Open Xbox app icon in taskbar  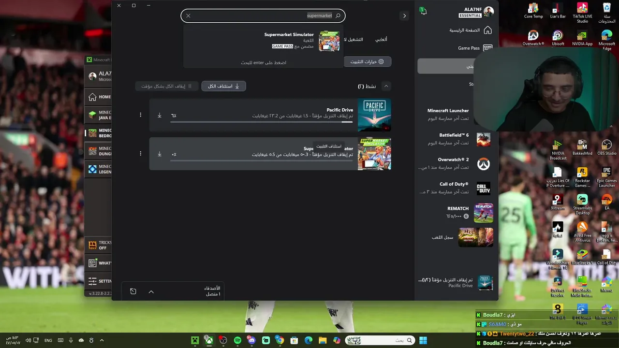pos(209,341)
